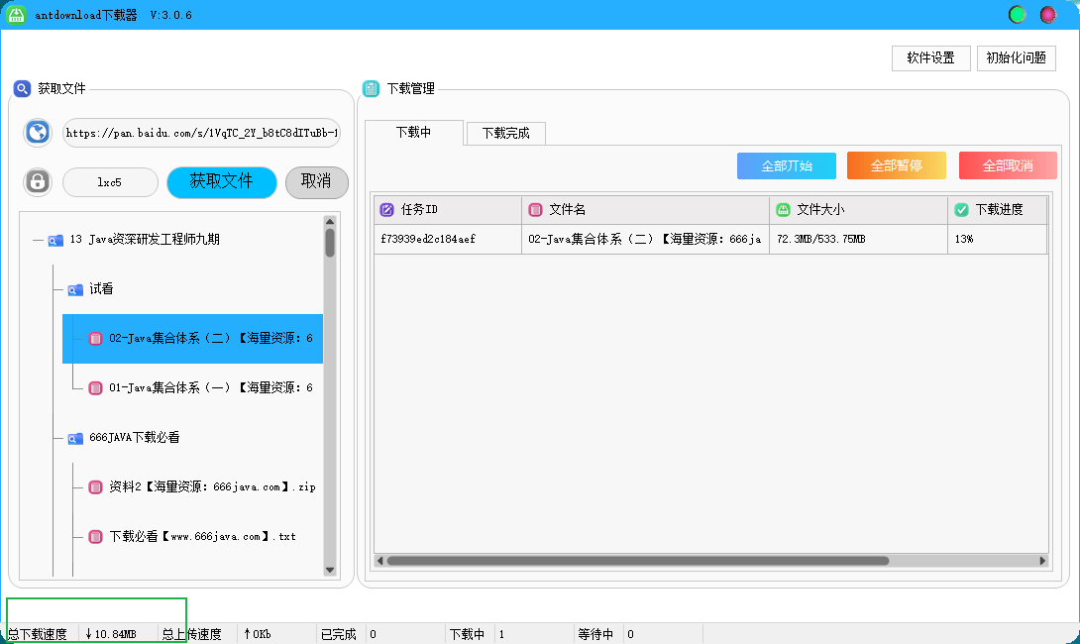The image size is (1080, 644).
Task: Click the lock icon beside the password field
Action: 37,181
